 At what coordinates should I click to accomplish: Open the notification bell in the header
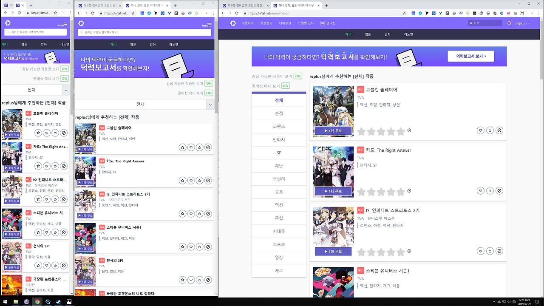tap(509, 23)
